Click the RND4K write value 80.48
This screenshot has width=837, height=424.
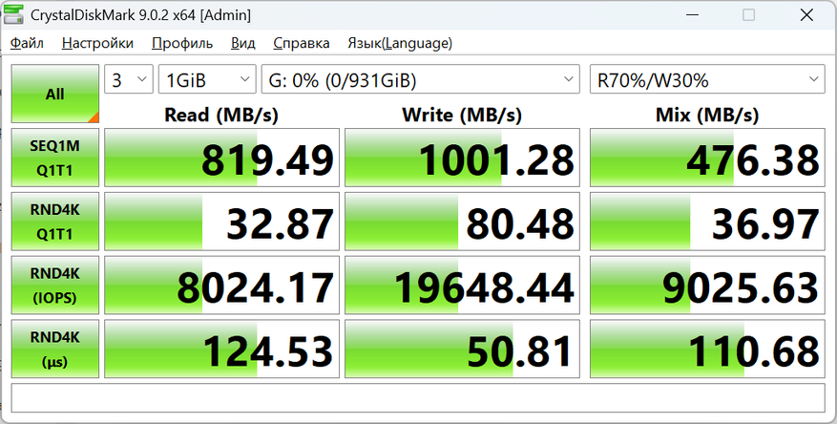click(x=462, y=222)
